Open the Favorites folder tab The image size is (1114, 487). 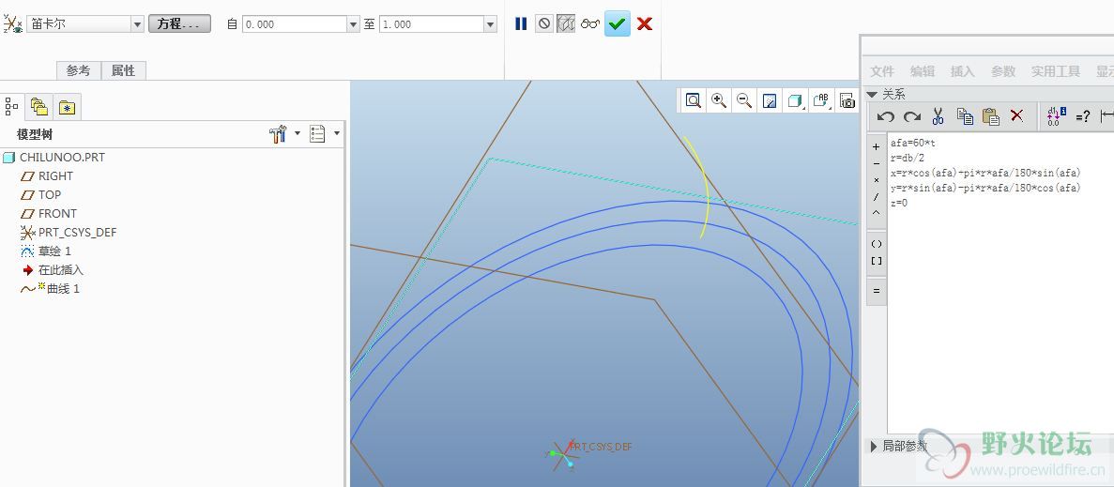pos(66,107)
